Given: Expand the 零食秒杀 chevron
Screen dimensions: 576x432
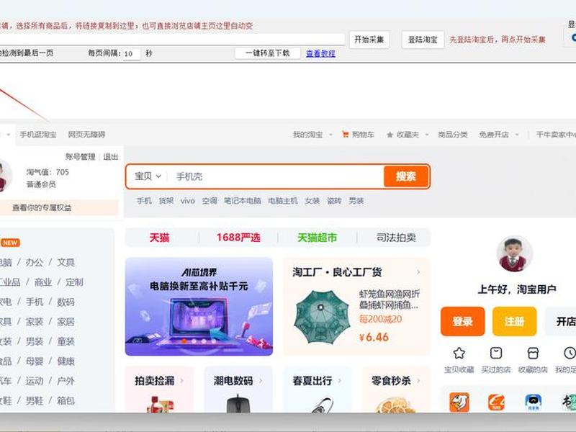Looking at the screenshot, I should tap(418, 381).
